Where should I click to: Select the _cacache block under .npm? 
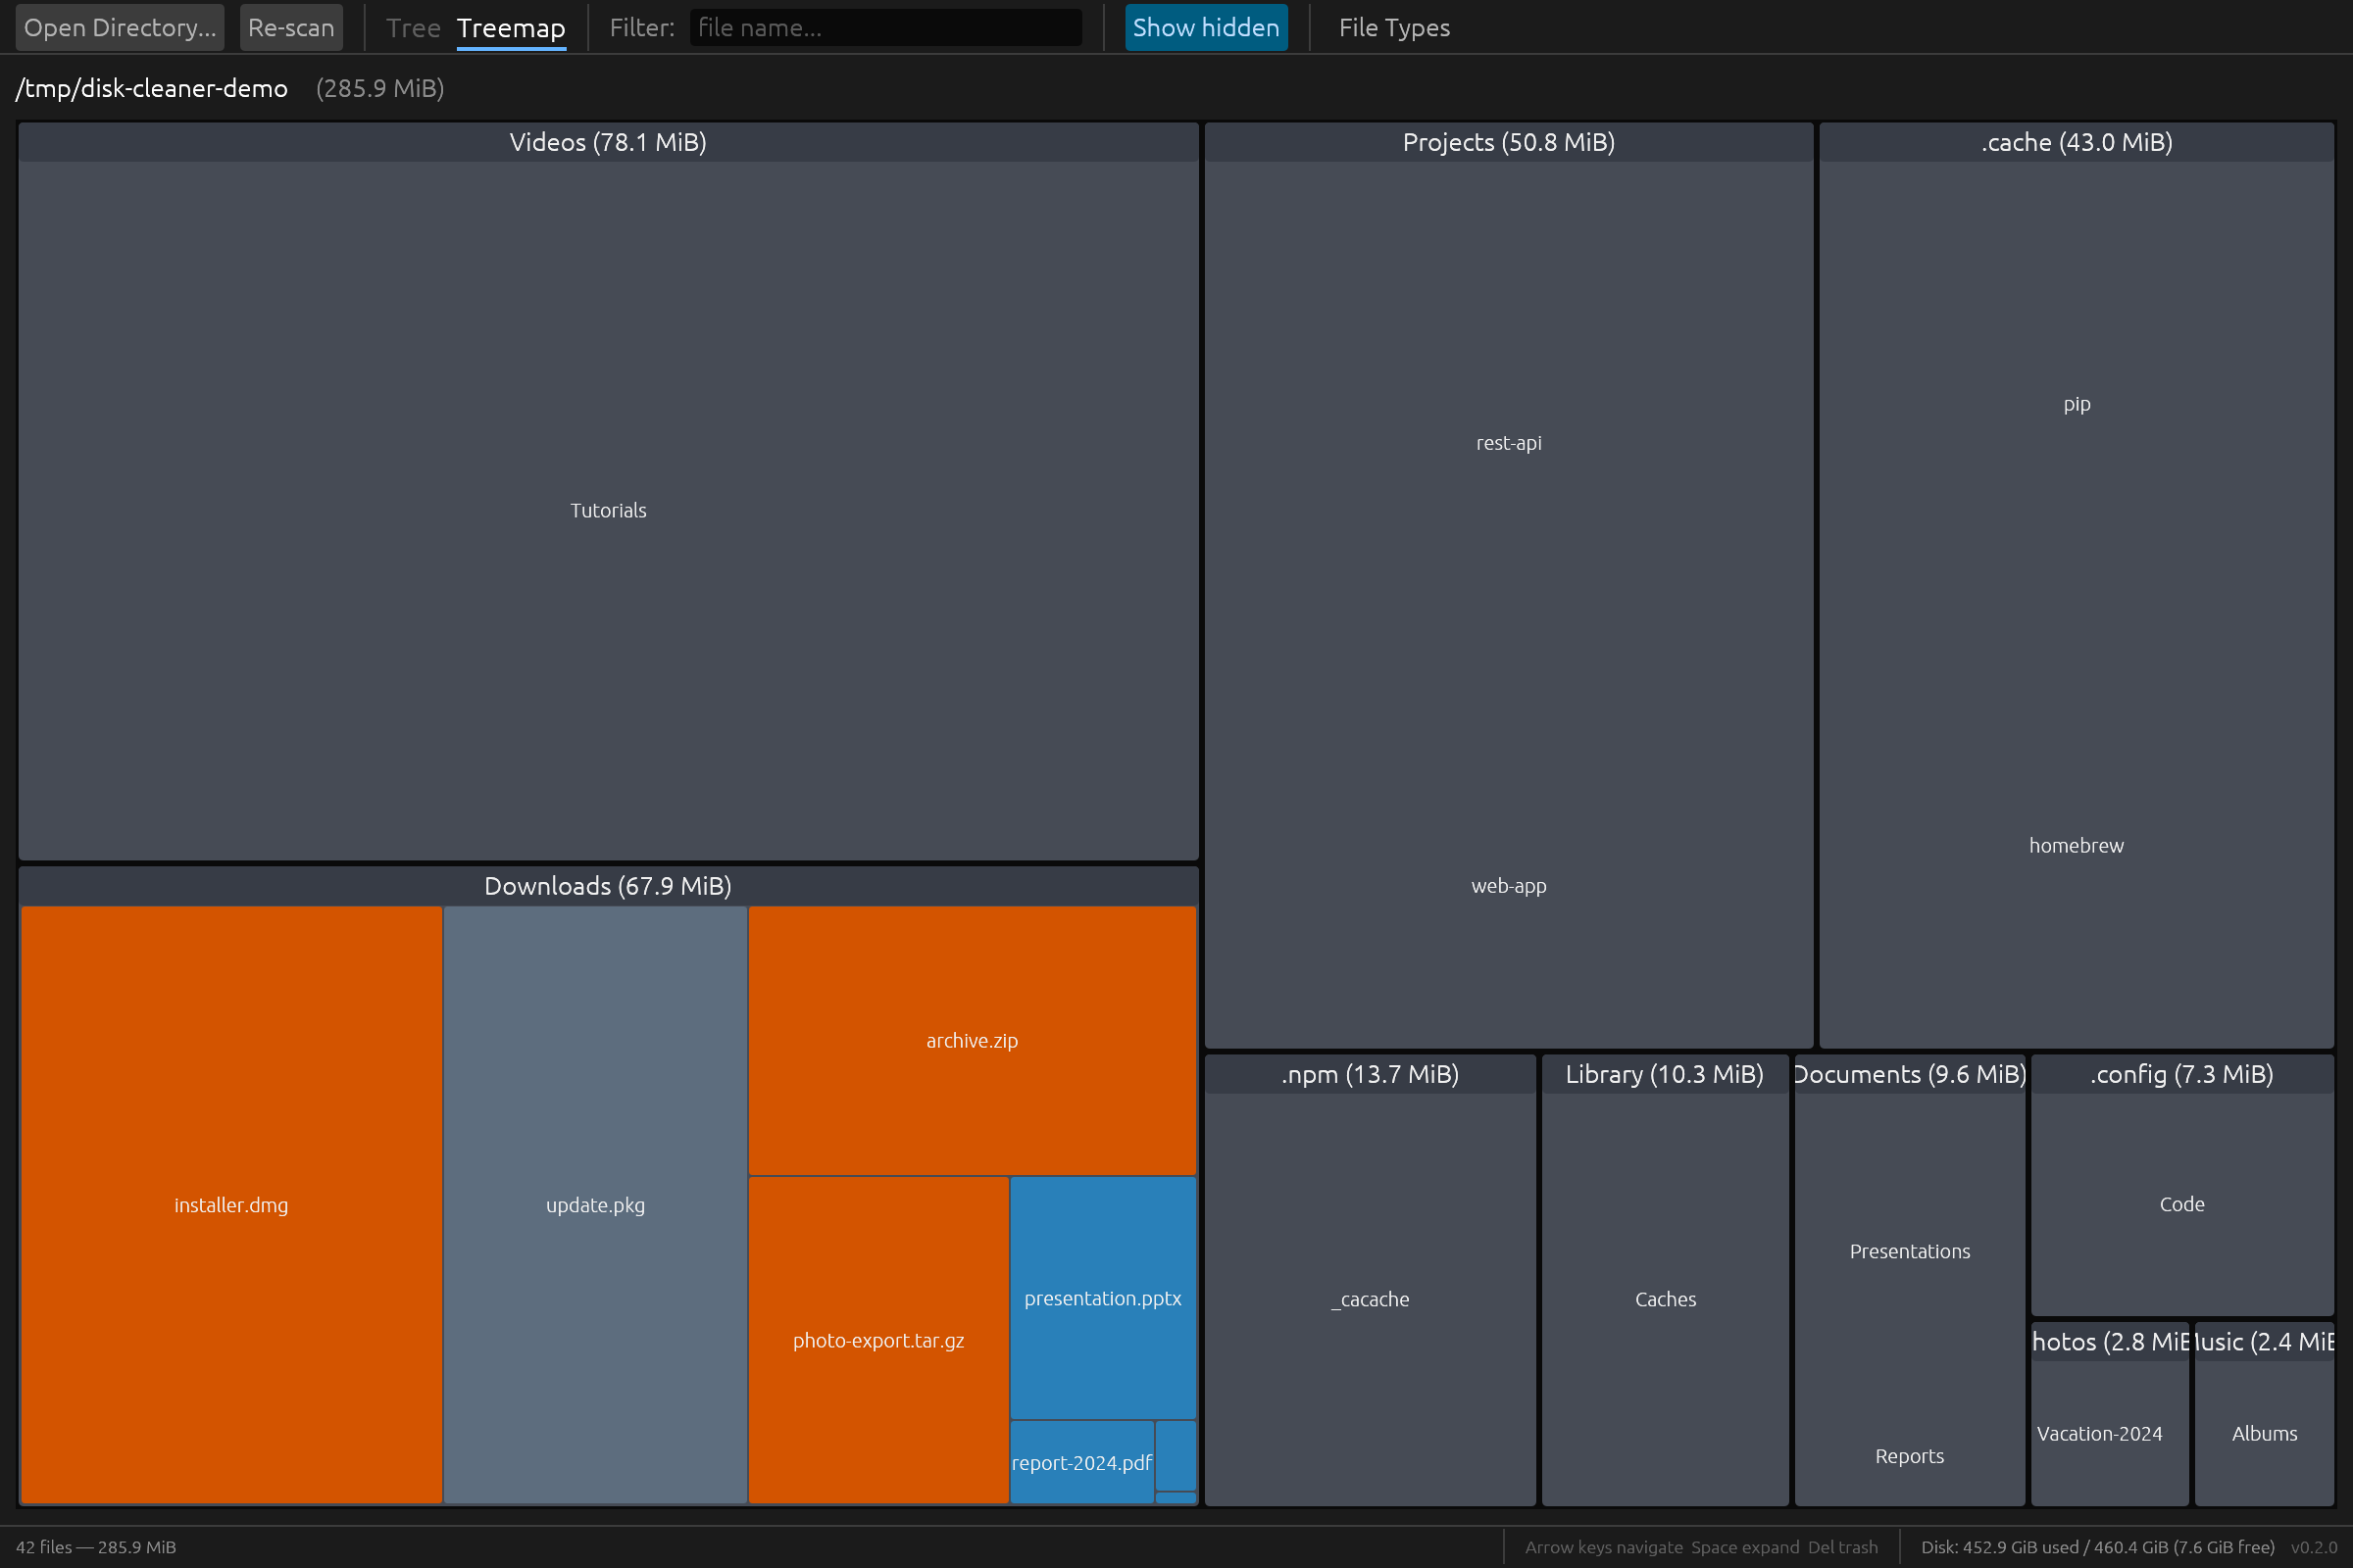pos(1370,1298)
